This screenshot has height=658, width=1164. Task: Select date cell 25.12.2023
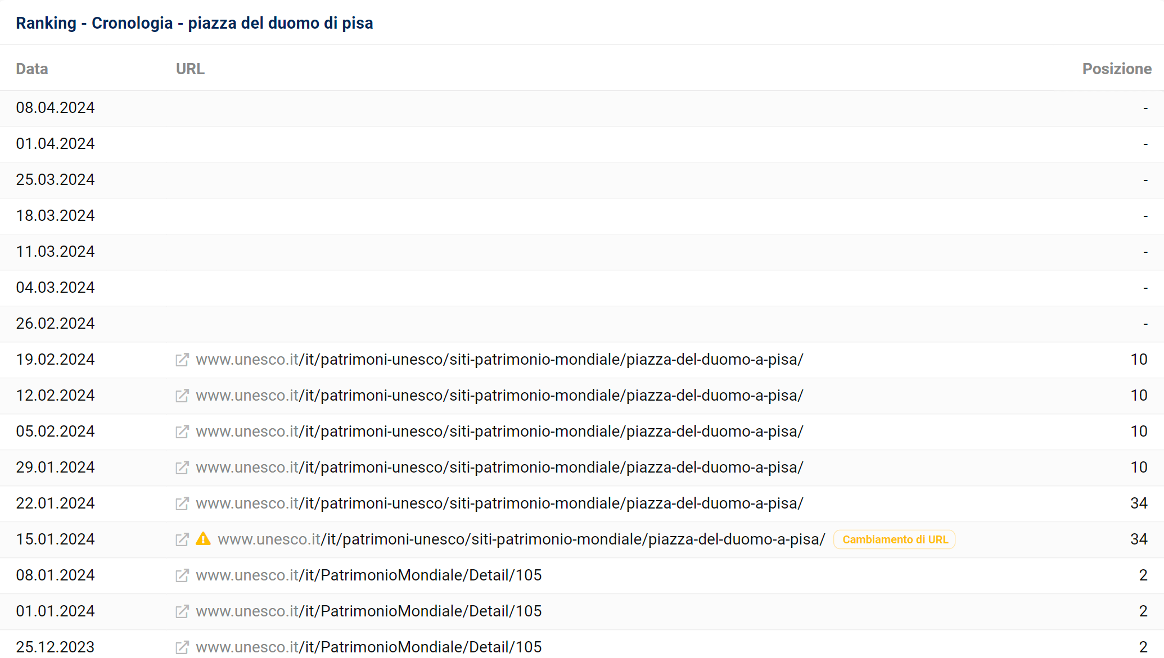[x=55, y=647]
